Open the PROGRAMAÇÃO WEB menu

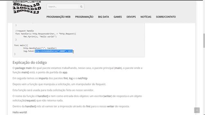[x=58, y=17]
